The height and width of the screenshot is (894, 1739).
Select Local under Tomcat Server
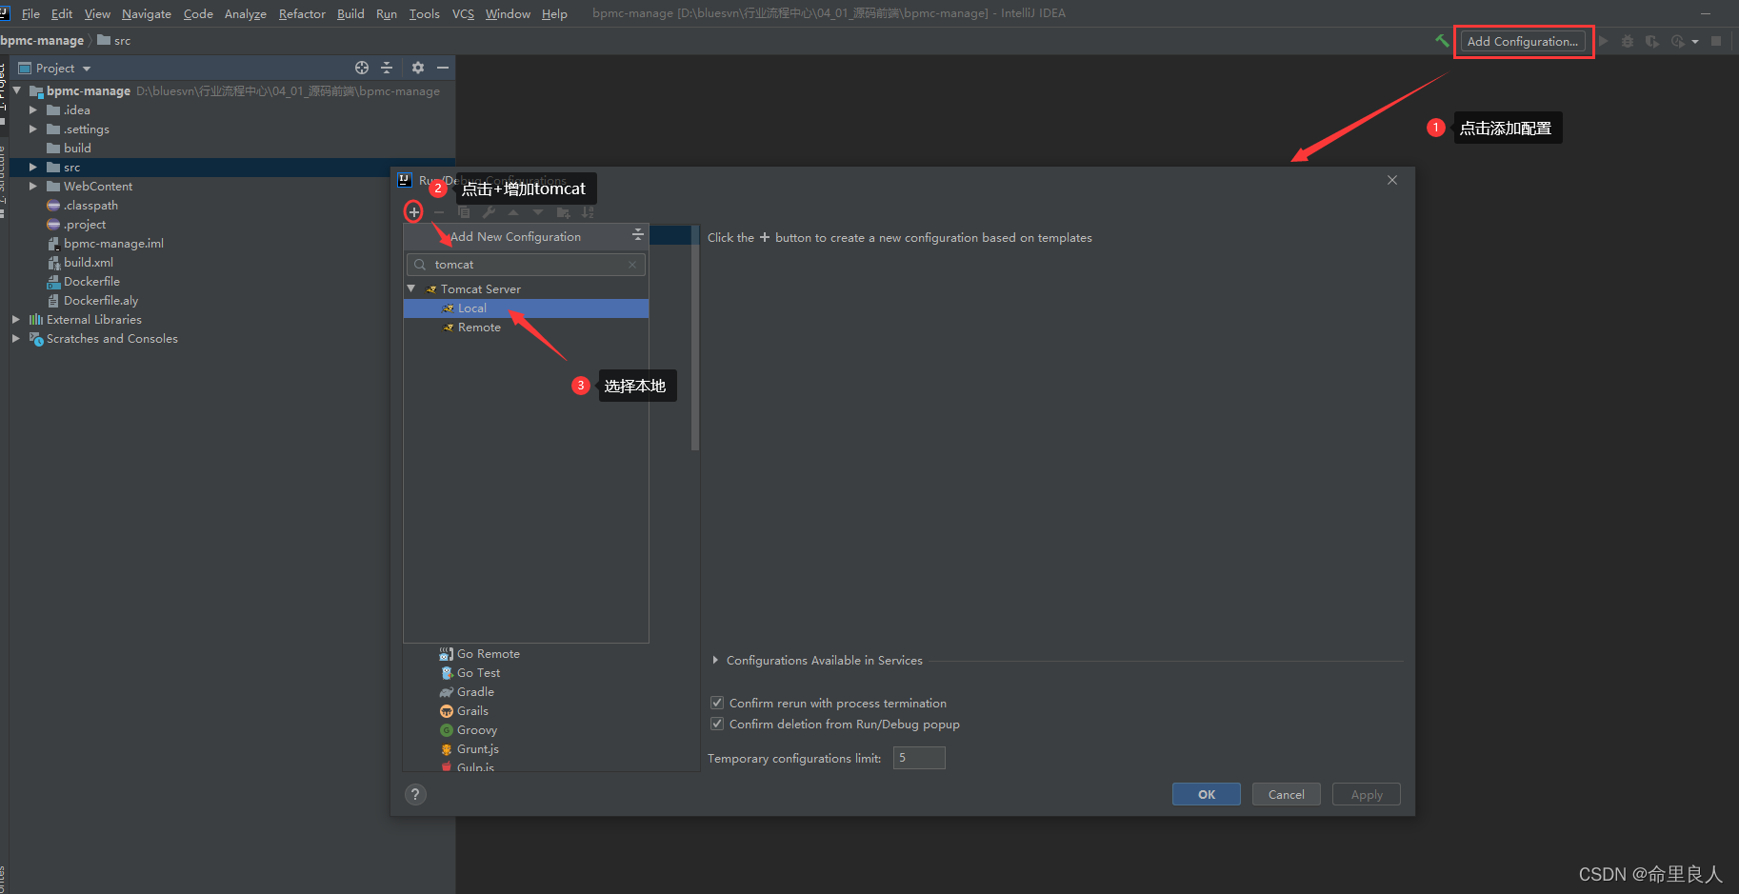pos(526,308)
